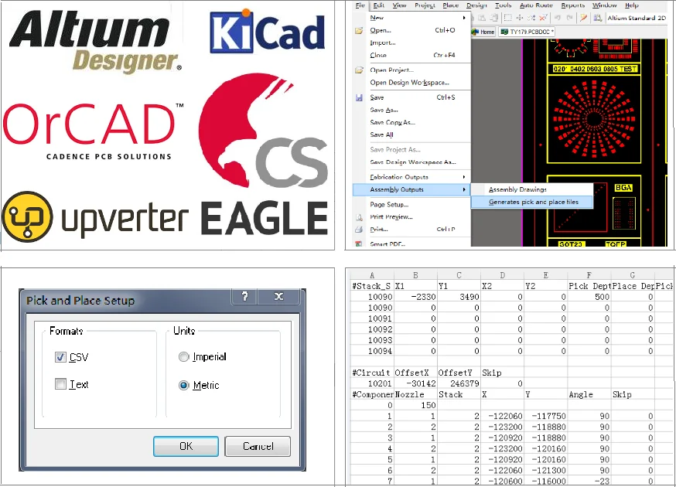676x487 pixels.
Task: Click the Home icon in the toolbar
Action: click(x=484, y=32)
